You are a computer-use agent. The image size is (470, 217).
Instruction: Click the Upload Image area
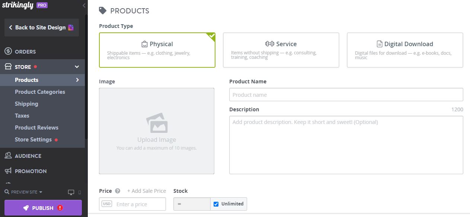pos(156,130)
